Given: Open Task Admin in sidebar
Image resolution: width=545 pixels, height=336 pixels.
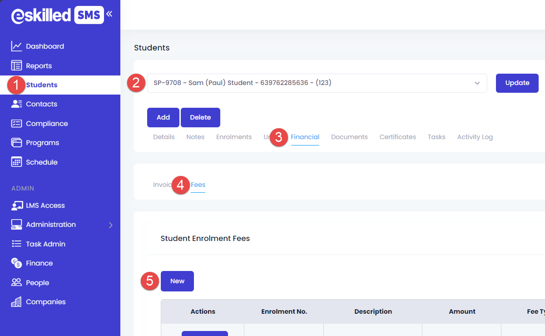Looking at the screenshot, I should tap(45, 244).
